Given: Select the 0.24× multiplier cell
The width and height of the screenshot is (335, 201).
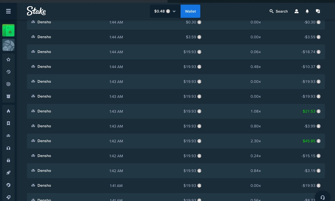Looking at the screenshot, I should 256,156.
